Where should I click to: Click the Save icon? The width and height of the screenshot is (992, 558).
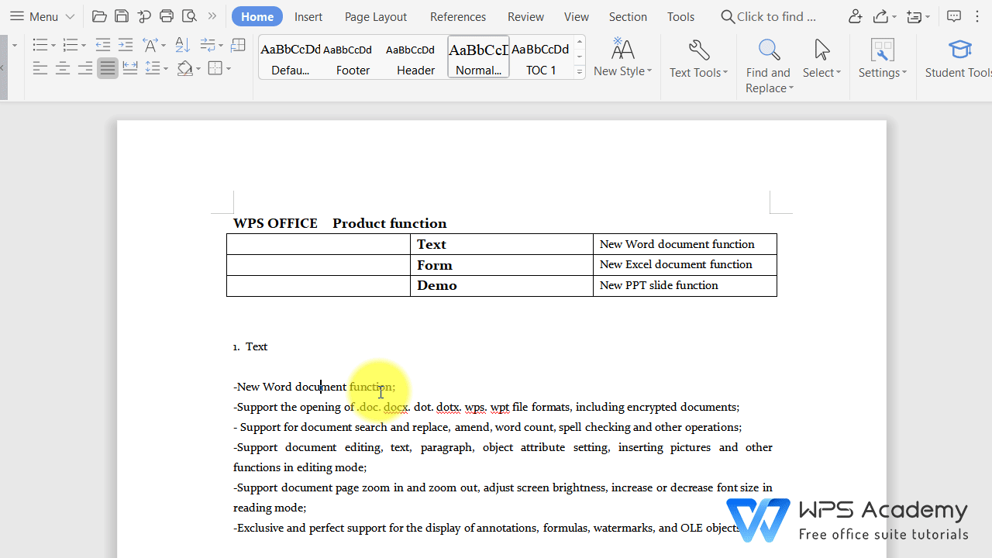(x=122, y=15)
